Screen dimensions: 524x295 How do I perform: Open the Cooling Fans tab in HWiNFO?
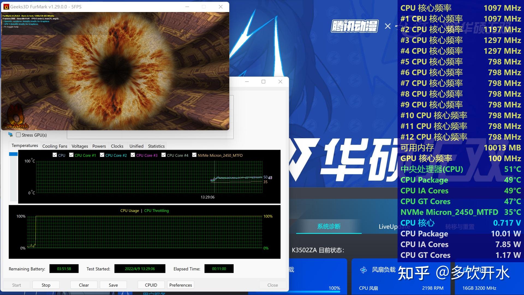pyautogui.click(x=55, y=146)
